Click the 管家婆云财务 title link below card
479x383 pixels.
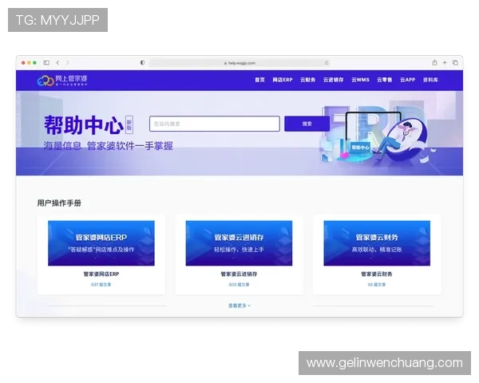click(377, 274)
